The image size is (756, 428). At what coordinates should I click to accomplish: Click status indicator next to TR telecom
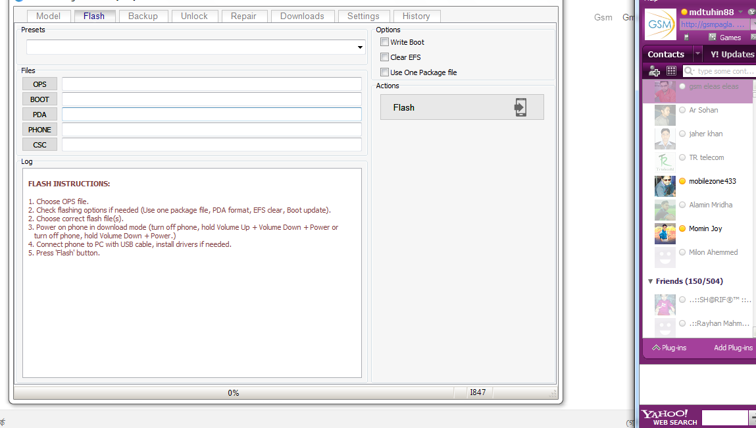(x=682, y=157)
